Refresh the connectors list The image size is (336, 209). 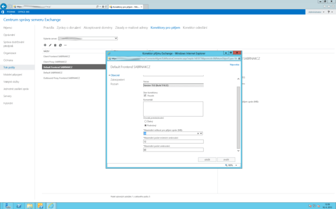pos(60,45)
